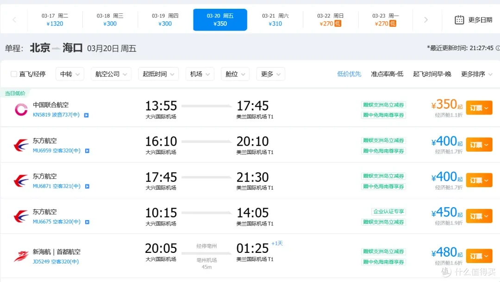Open the 更多排序 sort dropdown
500x282 pixels.
pyautogui.click(x=476, y=74)
